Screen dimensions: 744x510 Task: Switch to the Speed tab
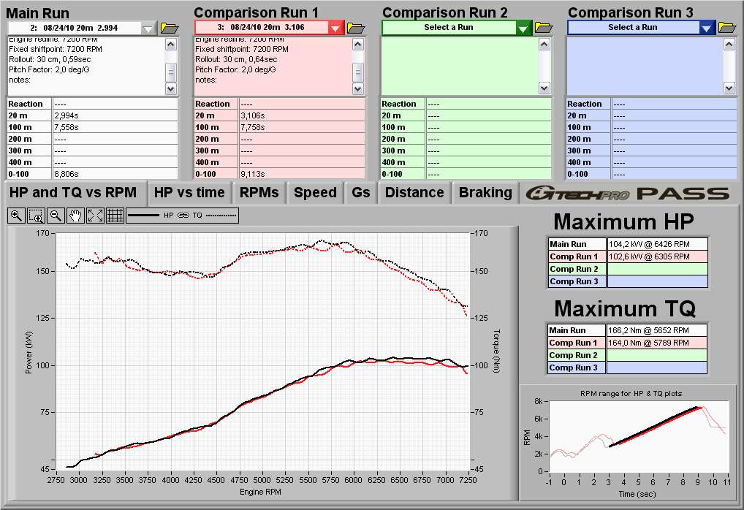(x=315, y=193)
